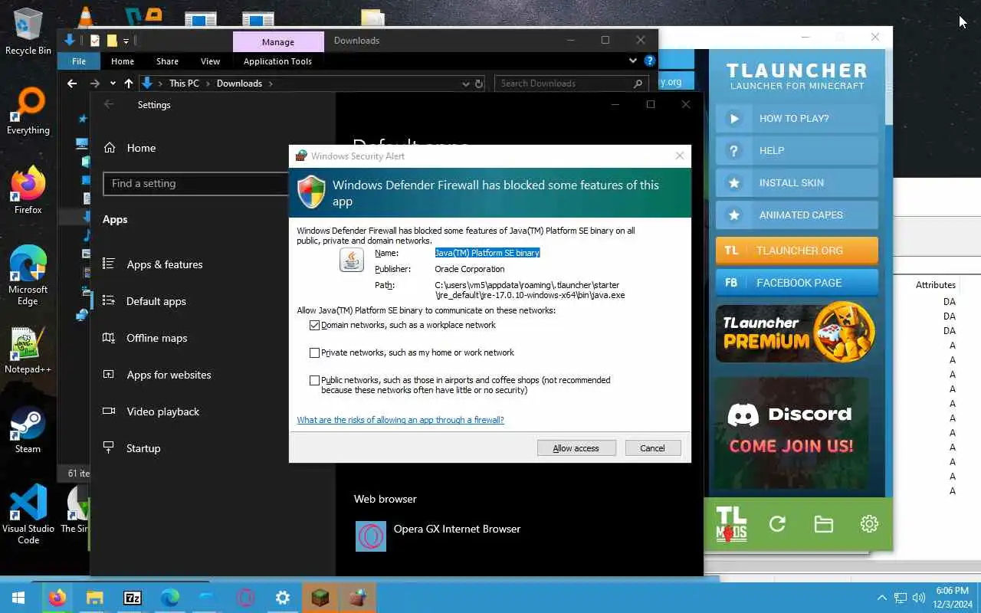Open Application Tools tab

pyautogui.click(x=277, y=61)
